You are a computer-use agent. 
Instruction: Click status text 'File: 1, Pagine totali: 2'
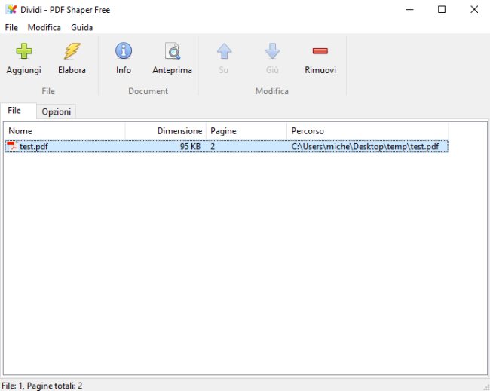(42, 386)
